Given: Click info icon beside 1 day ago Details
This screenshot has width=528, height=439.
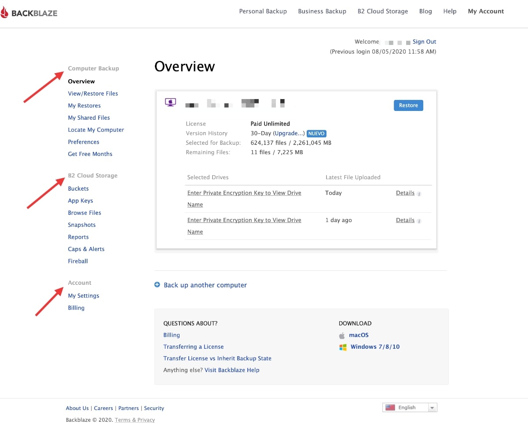Looking at the screenshot, I should click(419, 221).
